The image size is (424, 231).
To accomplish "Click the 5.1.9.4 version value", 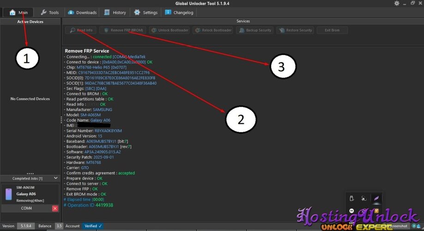I will coord(26,226).
